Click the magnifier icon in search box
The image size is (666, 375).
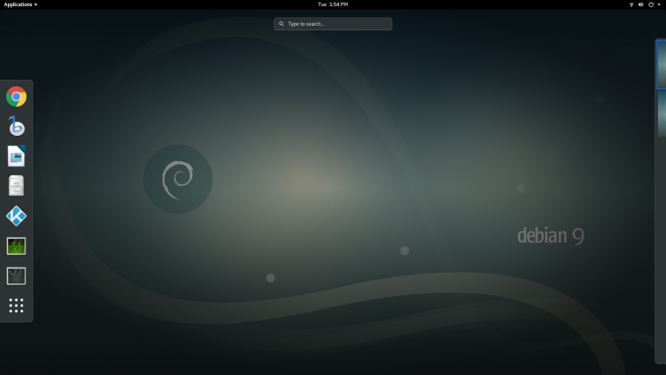coord(281,24)
